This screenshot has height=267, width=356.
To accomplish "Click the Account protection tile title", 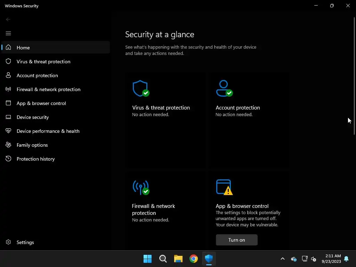I will tap(238, 108).
